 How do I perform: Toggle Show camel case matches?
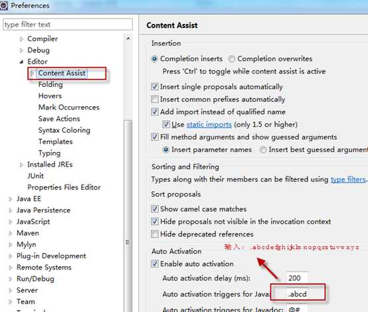point(154,209)
